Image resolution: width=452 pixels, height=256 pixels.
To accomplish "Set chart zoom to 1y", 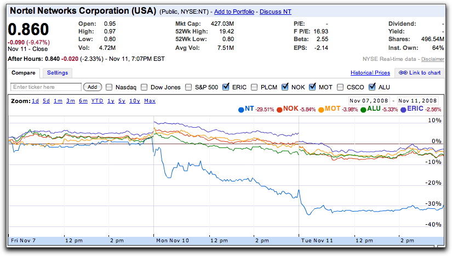I will point(111,101).
